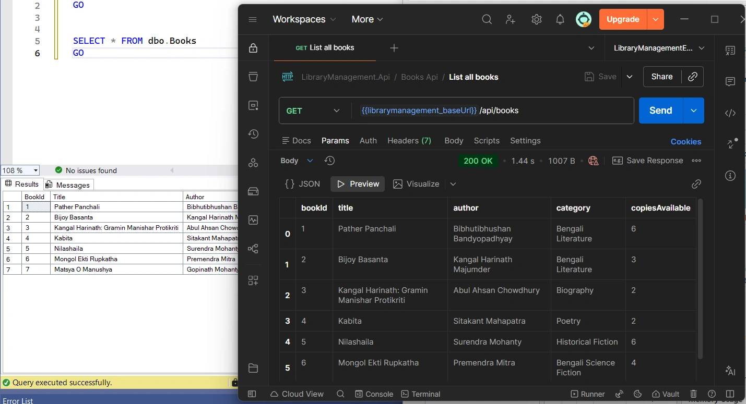
Task: Open the three-circles sidebar icon below History
Action: click(x=253, y=163)
